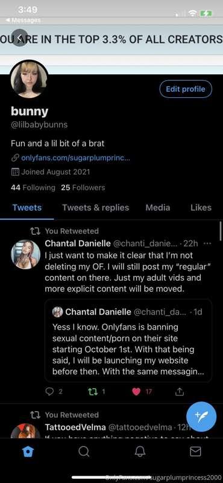Go to the Home tab icon
The width and height of the screenshot is (223, 483).
pyautogui.click(x=29, y=452)
